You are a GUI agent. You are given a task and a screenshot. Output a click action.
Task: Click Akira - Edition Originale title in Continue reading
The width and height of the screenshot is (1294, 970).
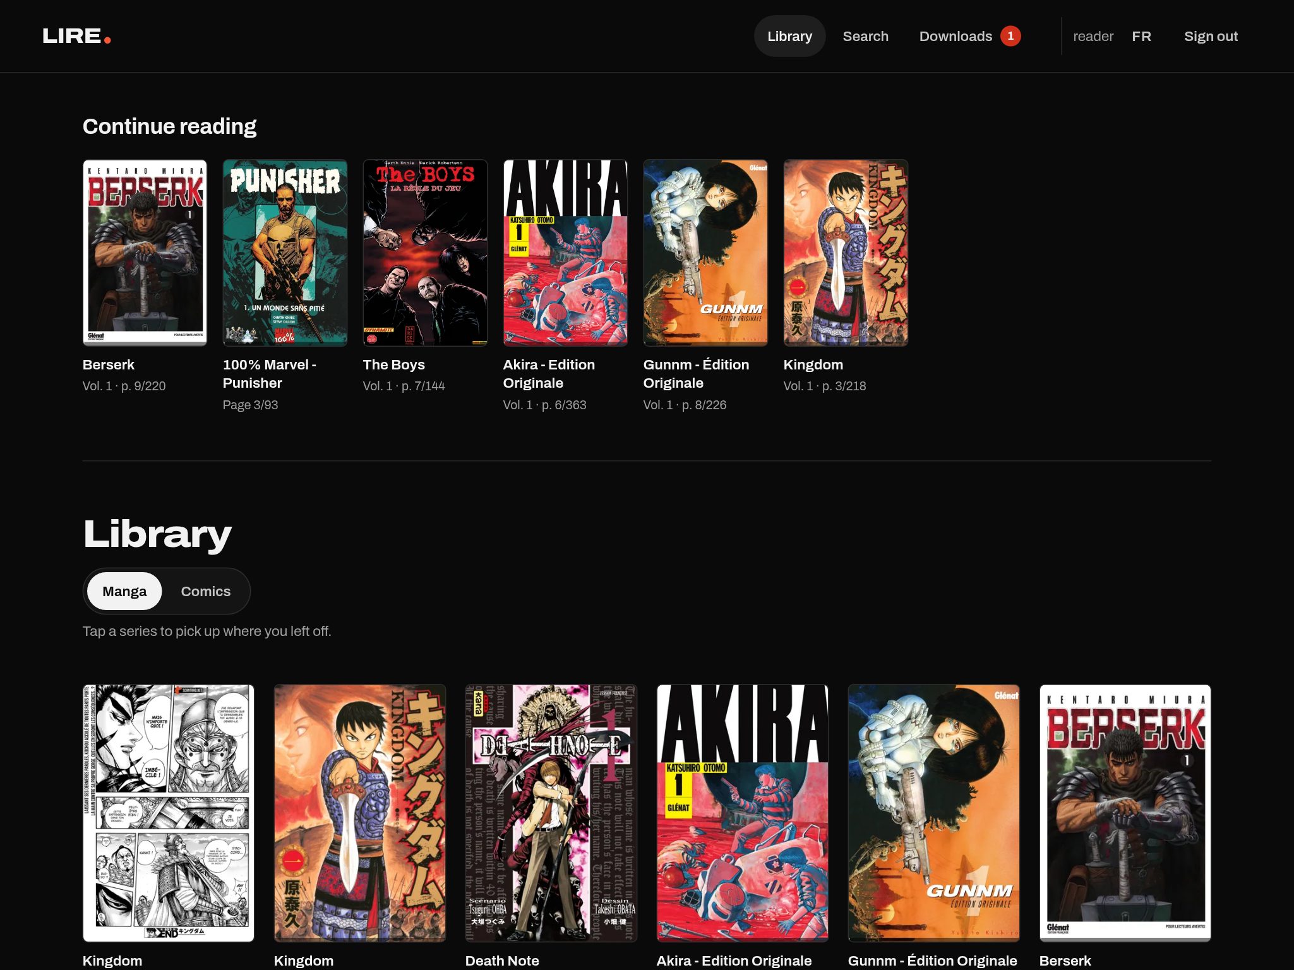pyautogui.click(x=549, y=374)
